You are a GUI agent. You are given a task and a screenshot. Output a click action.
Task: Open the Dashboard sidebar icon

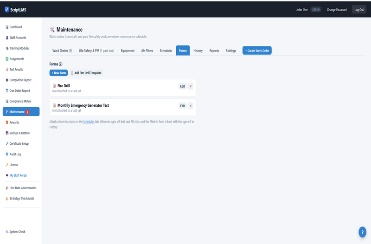point(7,27)
